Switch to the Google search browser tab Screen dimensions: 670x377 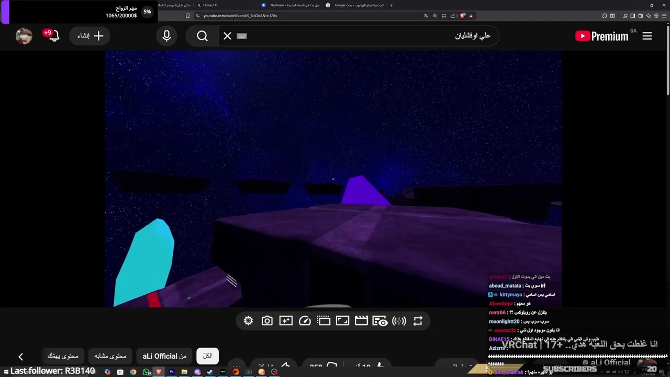pos(355,5)
